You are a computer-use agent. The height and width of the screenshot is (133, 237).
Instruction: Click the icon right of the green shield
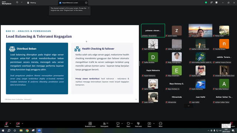coord(211,3)
